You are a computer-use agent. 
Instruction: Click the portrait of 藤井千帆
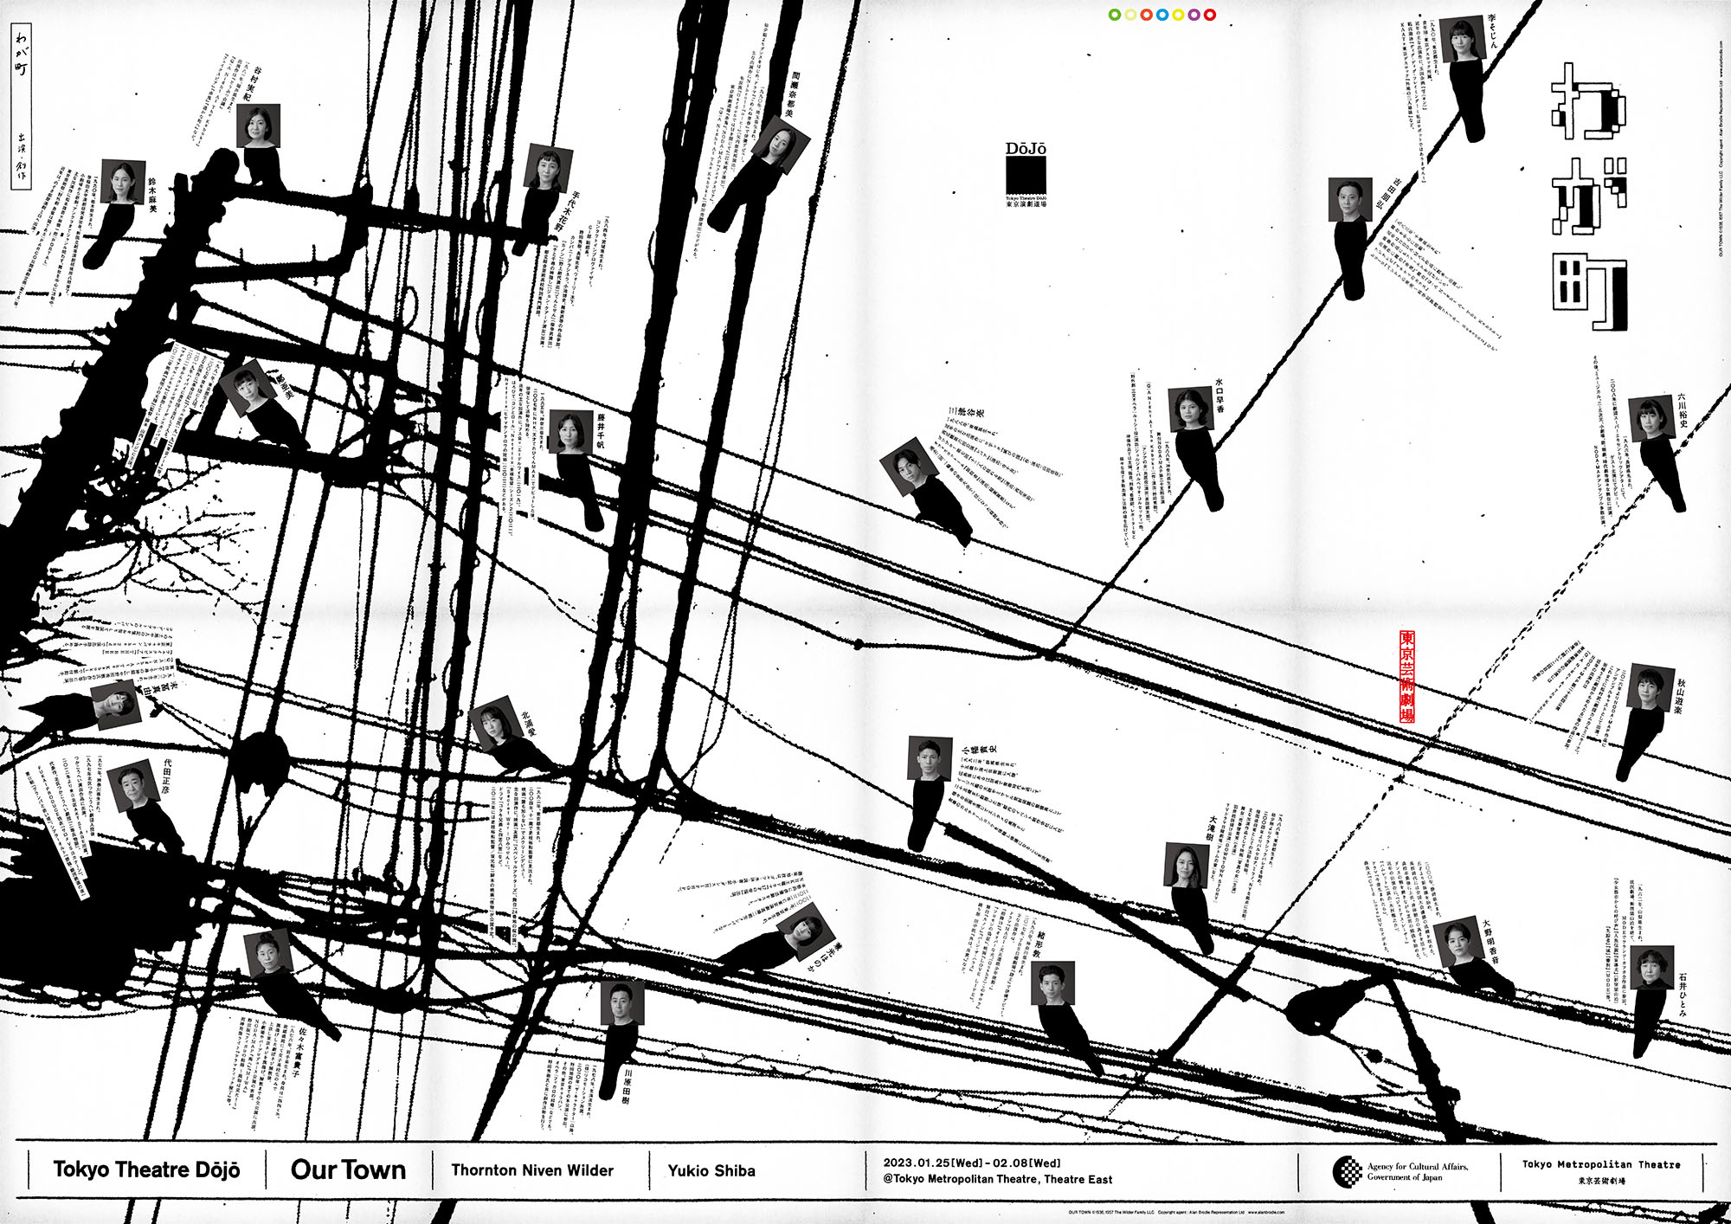pos(571,431)
